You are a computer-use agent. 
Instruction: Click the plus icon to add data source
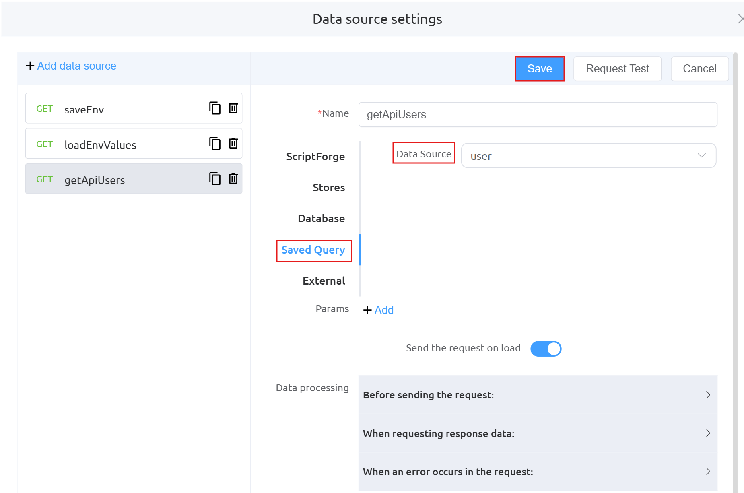coord(30,66)
